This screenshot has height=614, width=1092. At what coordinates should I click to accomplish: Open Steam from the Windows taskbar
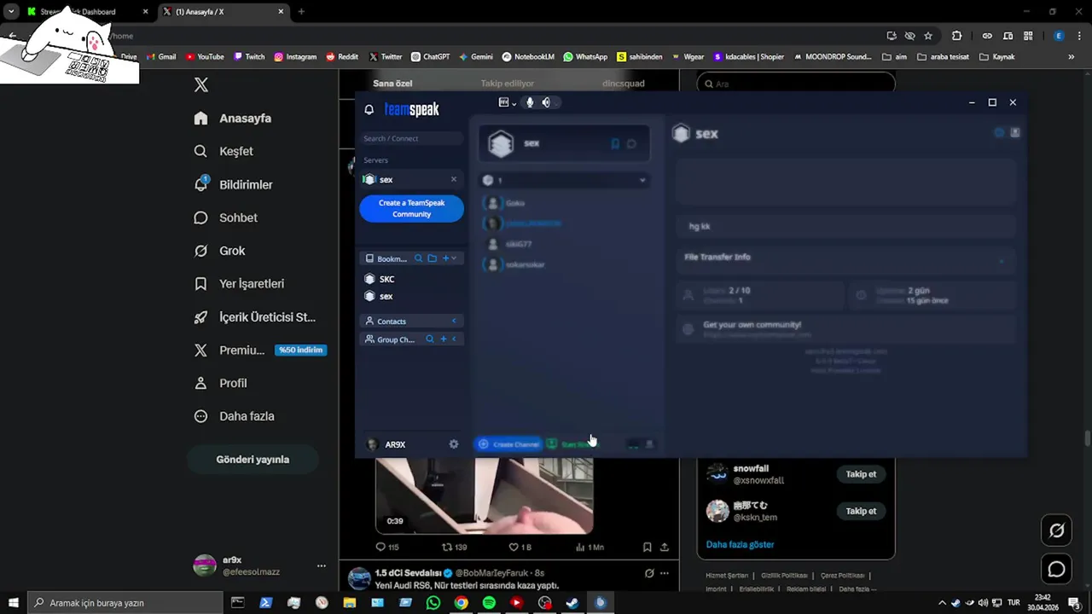coord(572,603)
